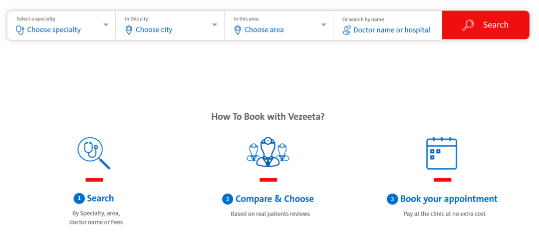Click the stethoscope magnifier illustration icon
The image size is (539, 237).
(x=93, y=153)
